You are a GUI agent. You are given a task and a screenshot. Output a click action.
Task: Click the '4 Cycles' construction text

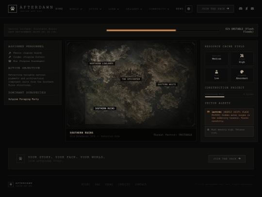coord(248,94)
